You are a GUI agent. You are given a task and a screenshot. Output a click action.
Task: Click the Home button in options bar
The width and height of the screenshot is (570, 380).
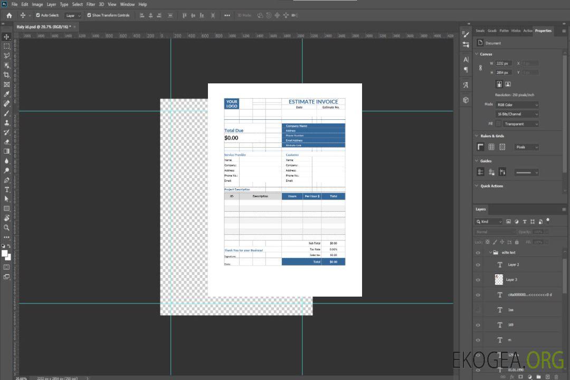9,15
